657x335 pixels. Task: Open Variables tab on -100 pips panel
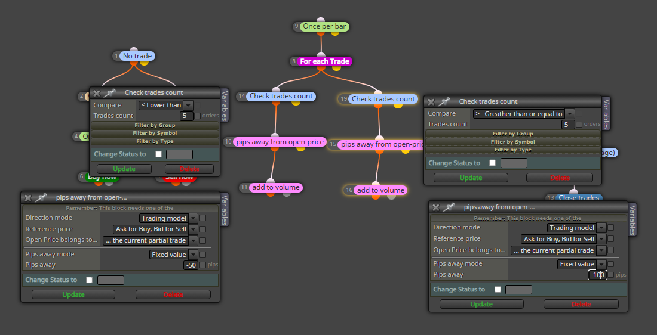tap(633, 219)
